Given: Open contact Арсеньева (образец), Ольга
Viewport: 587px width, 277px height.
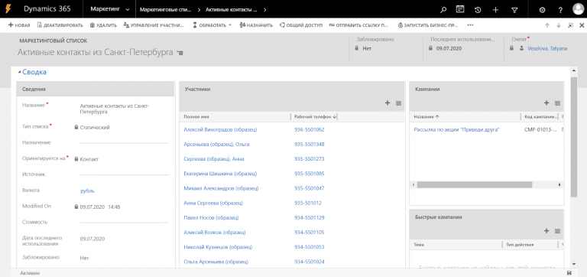Looking at the screenshot, I should tap(216, 145).
